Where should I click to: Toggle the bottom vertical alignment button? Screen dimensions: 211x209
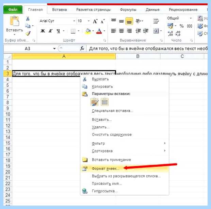tap(129, 21)
